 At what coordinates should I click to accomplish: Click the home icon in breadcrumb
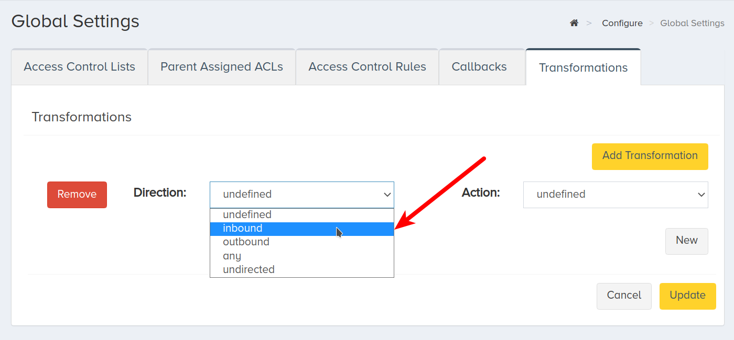(x=574, y=23)
